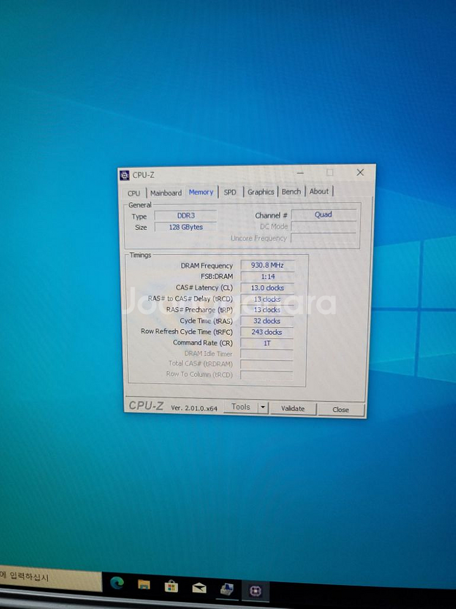Click the empty DC Mode field
Screen dimensions: 456x609
(324, 227)
